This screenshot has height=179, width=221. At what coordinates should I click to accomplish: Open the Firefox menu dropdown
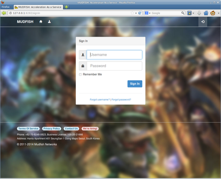point(7,7)
